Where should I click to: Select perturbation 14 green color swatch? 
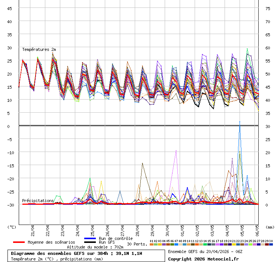(205, 244)
